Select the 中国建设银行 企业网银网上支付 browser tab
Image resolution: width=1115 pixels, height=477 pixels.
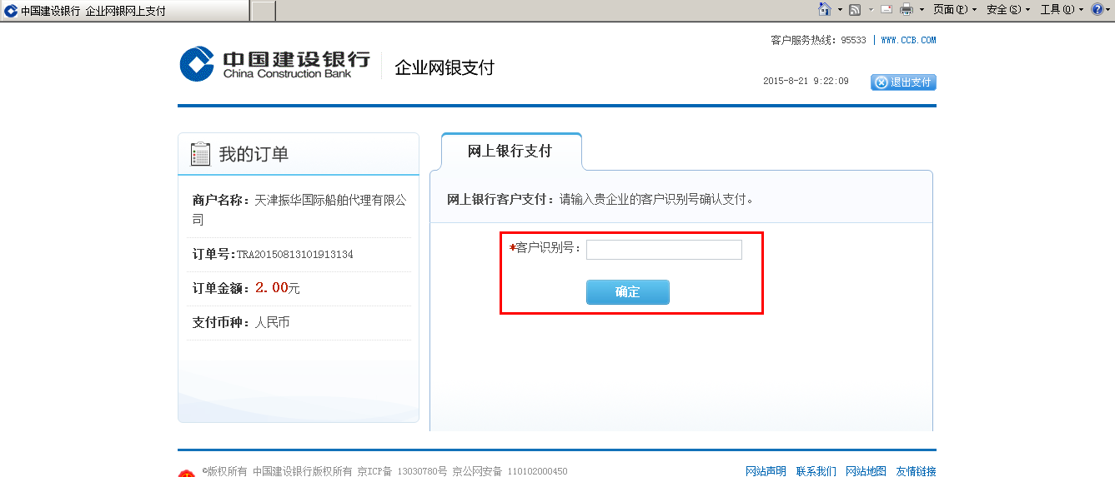tap(125, 11)
